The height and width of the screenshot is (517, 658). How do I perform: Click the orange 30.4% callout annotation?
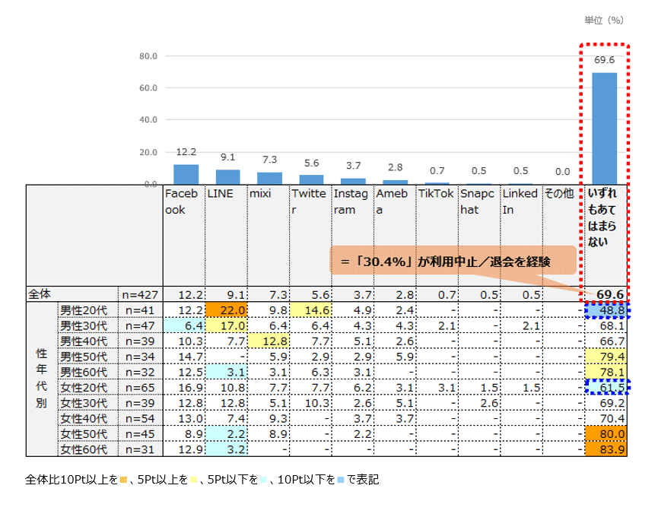click(452, 261)
